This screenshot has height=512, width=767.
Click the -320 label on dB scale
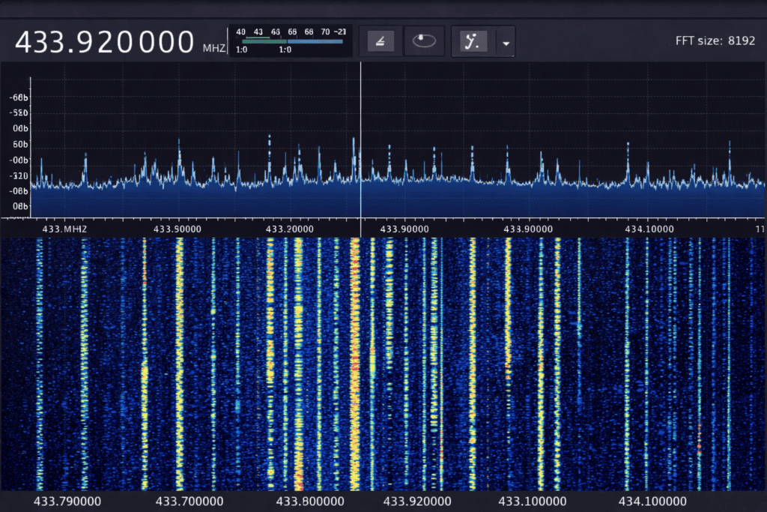(19, 175)
